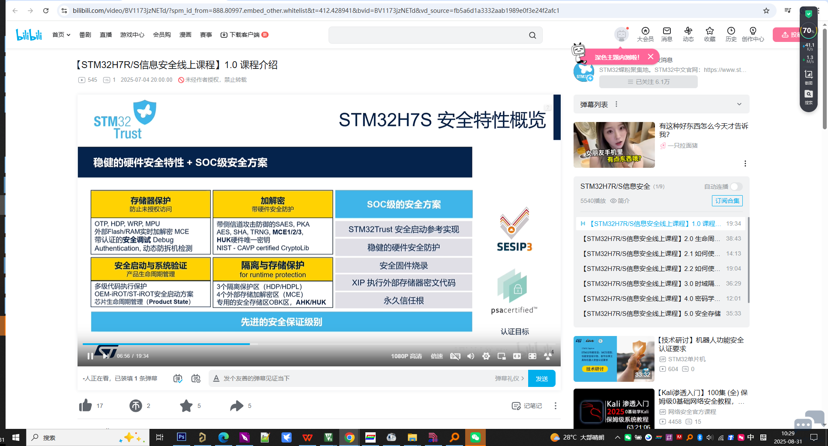
Task: Bookmark this page star in address bar
Action: coord(766,11)
